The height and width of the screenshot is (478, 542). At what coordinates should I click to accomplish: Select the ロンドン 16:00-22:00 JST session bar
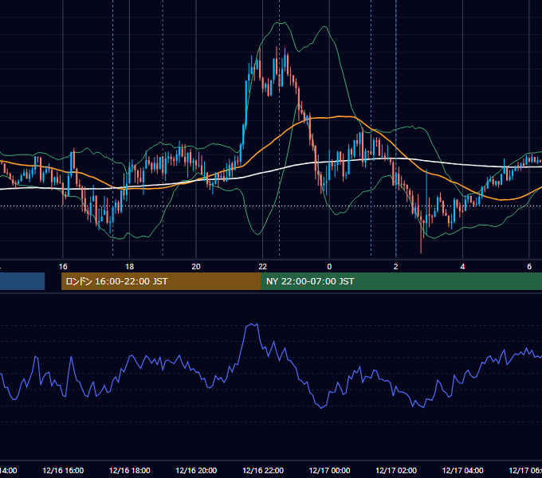[x=161, y=281]
